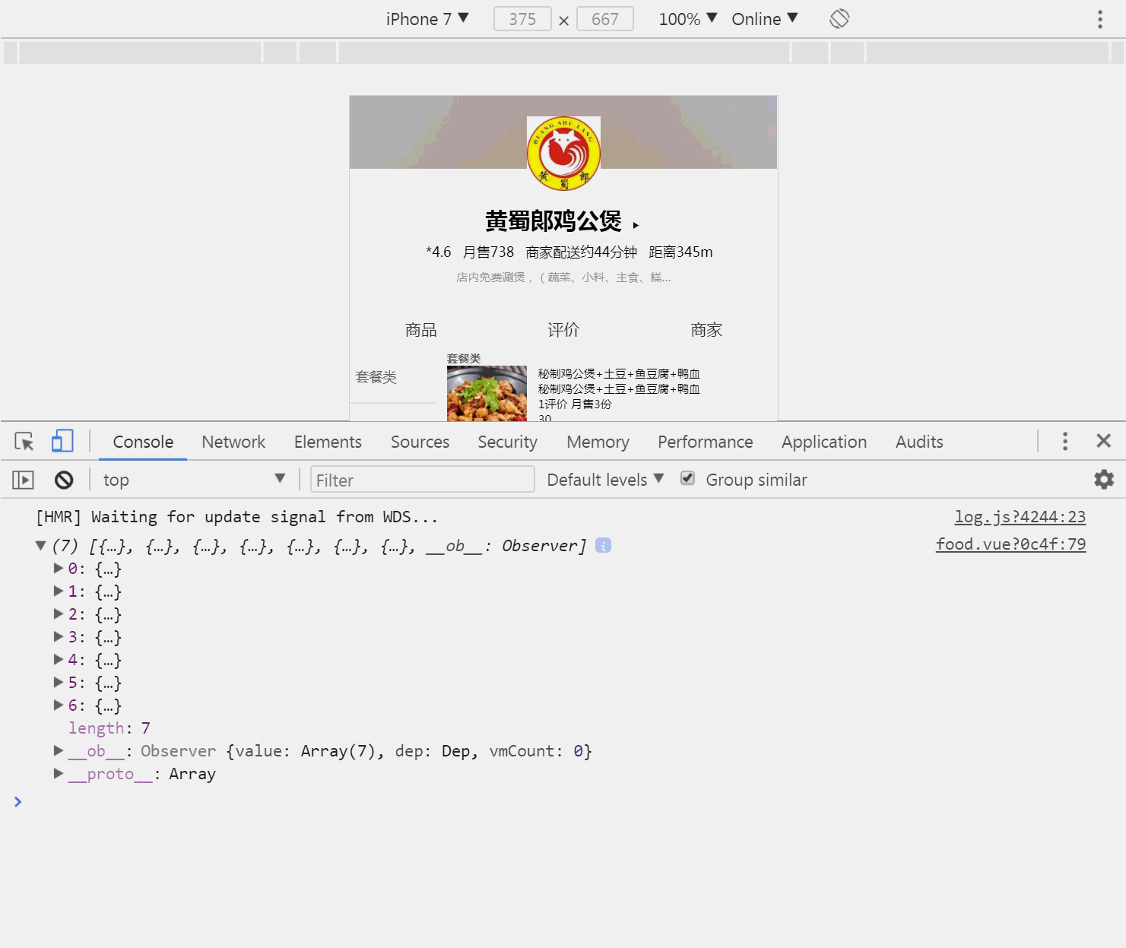Open console settings gear icon
1126x948 pixels.
click(x=1104, y=479)
